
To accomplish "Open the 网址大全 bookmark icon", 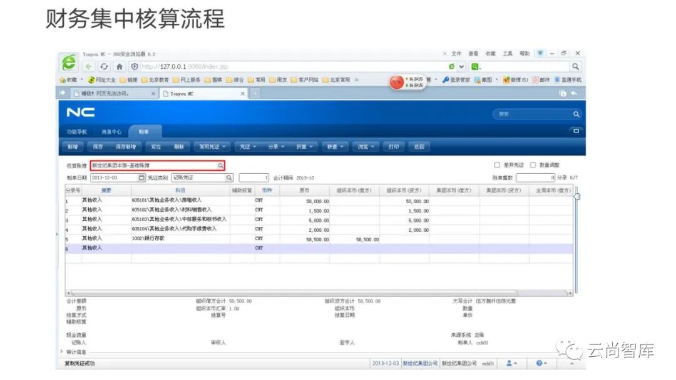I will [91, 80].
